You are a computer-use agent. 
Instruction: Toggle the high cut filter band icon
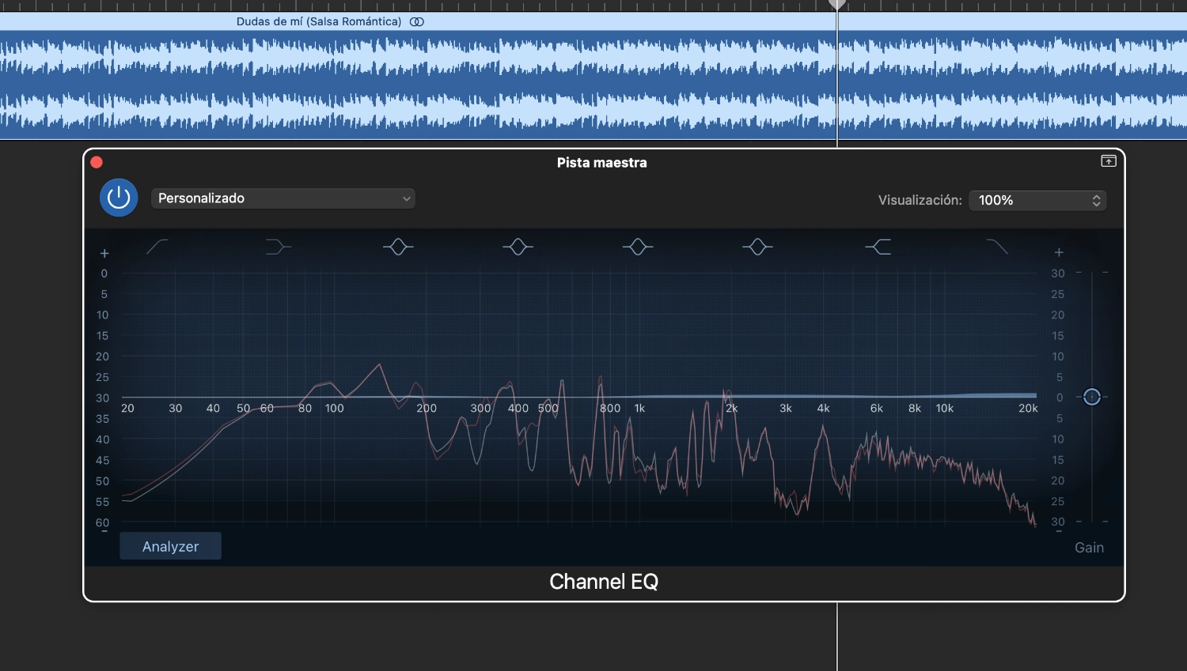coord(997,247)
